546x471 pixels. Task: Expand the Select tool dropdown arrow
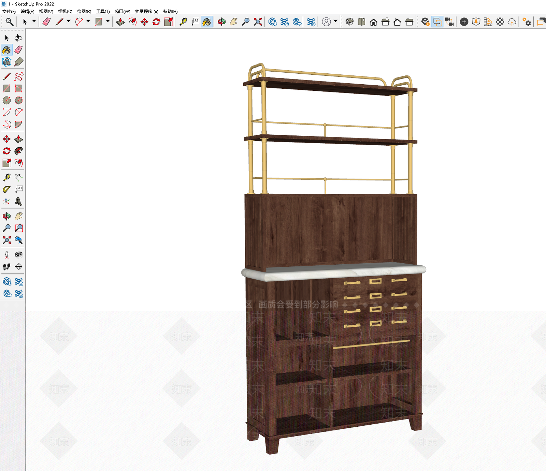(x=34, y=21)
